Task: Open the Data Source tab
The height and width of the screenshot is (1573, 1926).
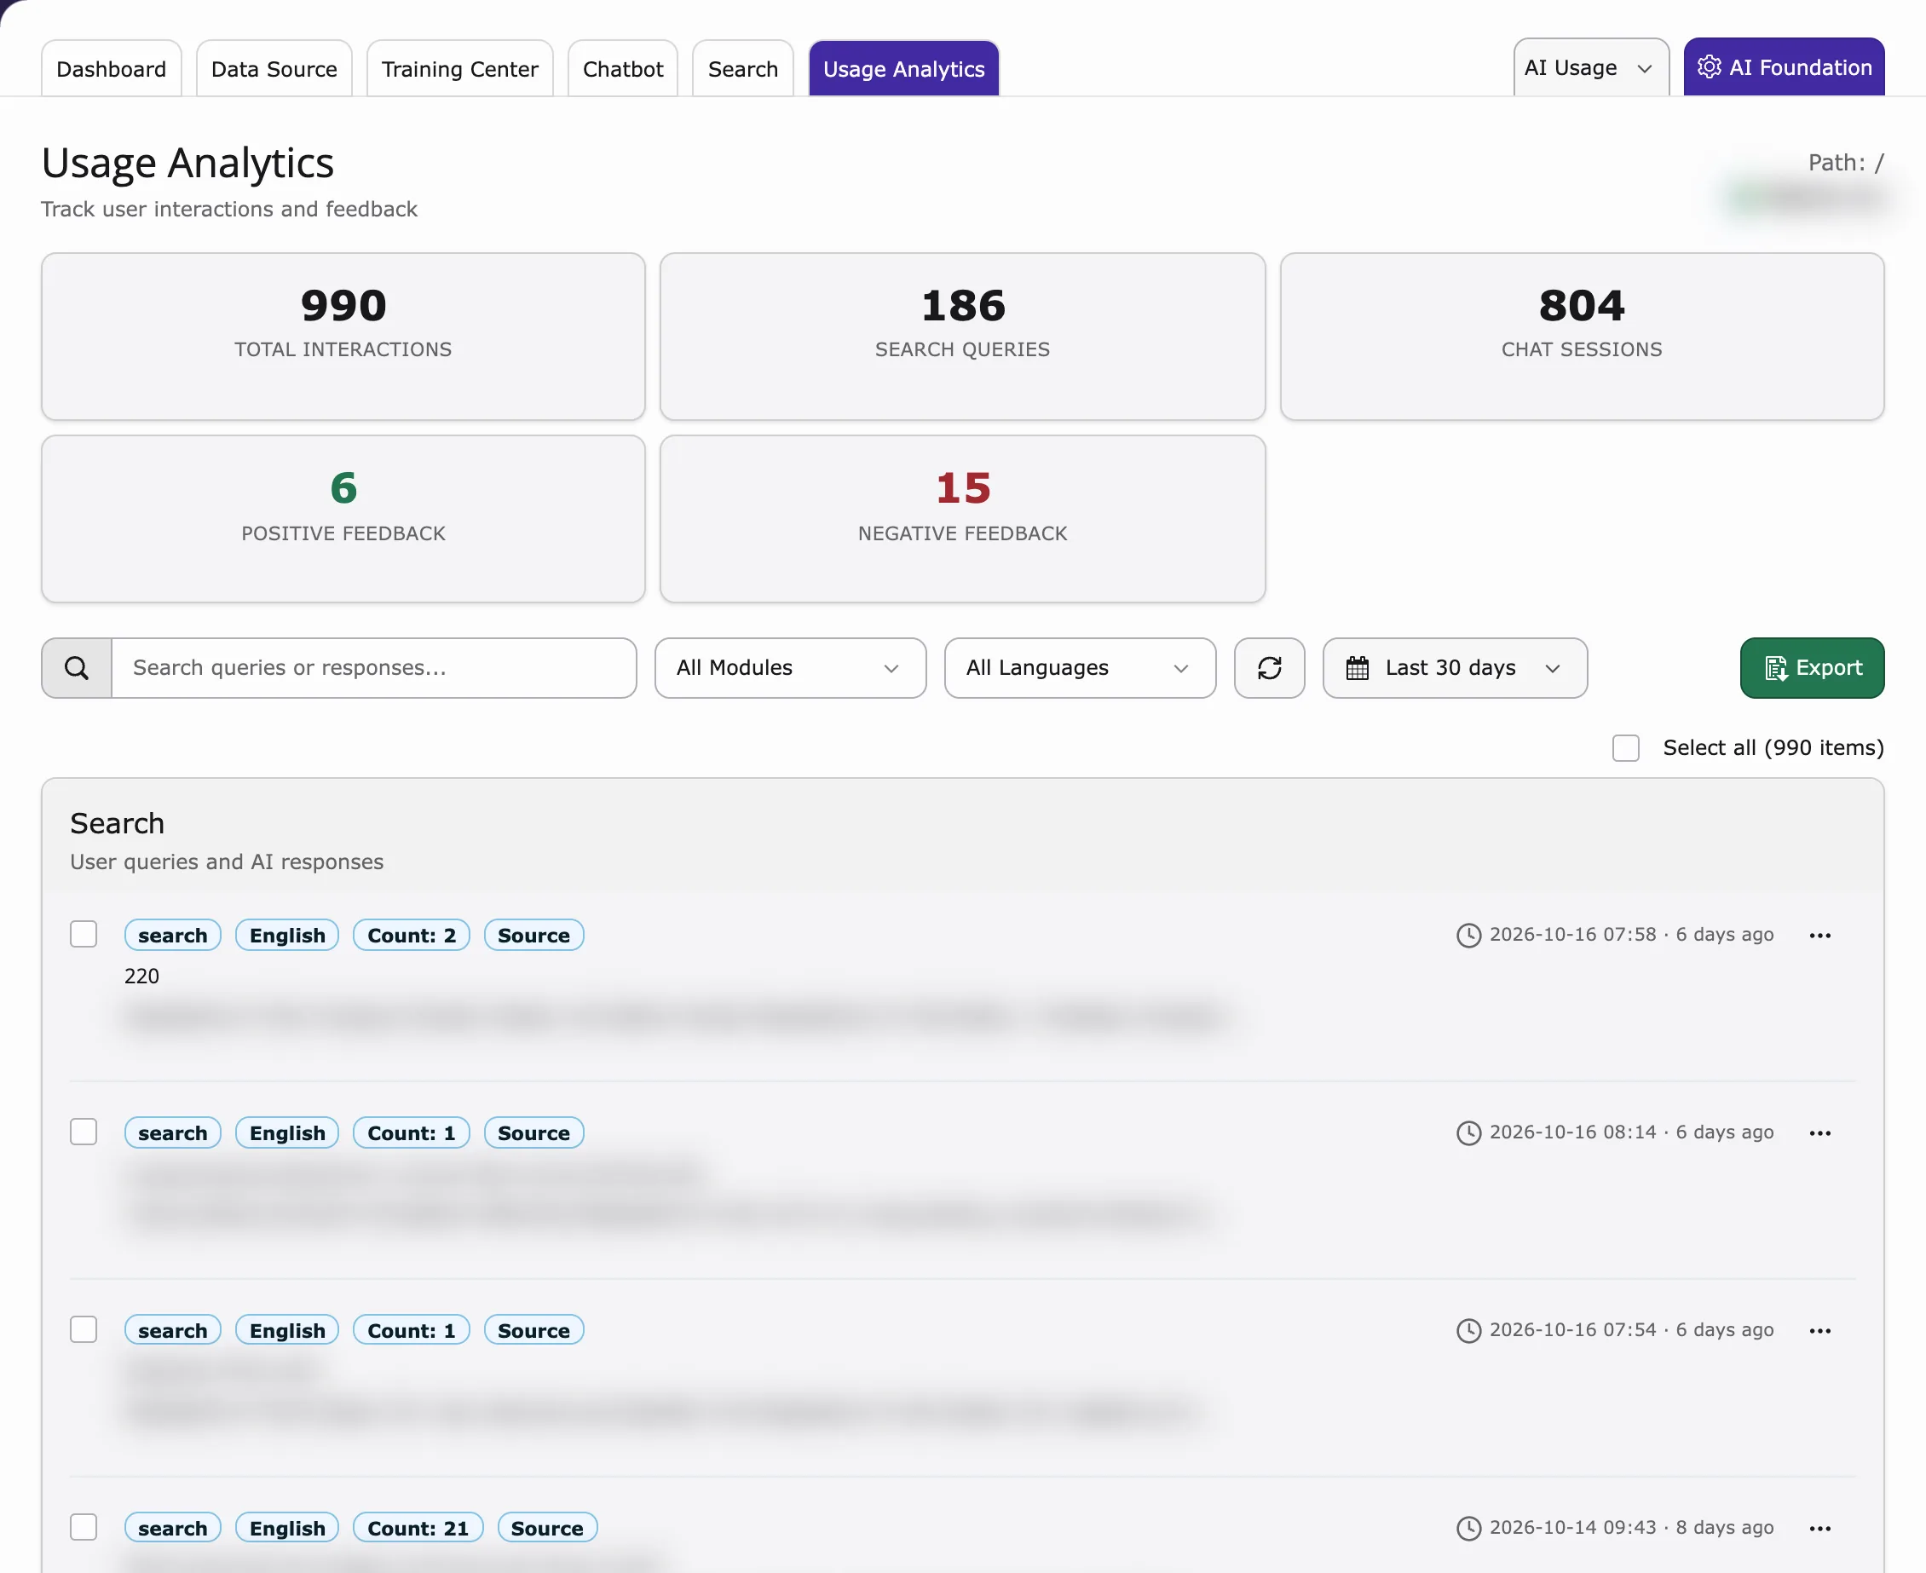Action: point(274,69)
